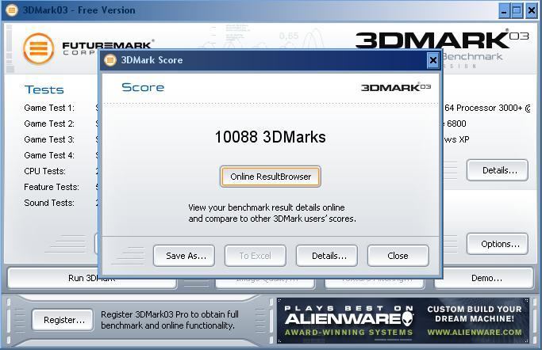Click the Game Test 4 label
This screenshot has height=350, width=542.
click(49, 155)
